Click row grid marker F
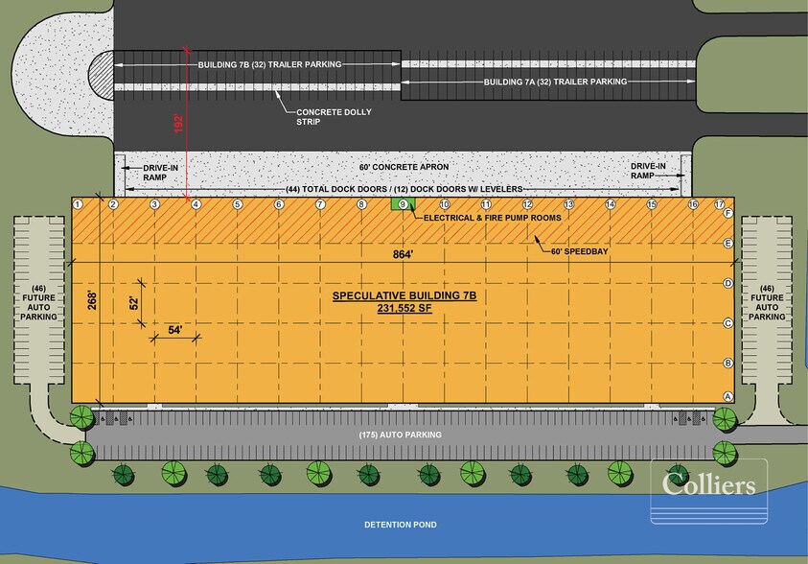 point(728,213)
